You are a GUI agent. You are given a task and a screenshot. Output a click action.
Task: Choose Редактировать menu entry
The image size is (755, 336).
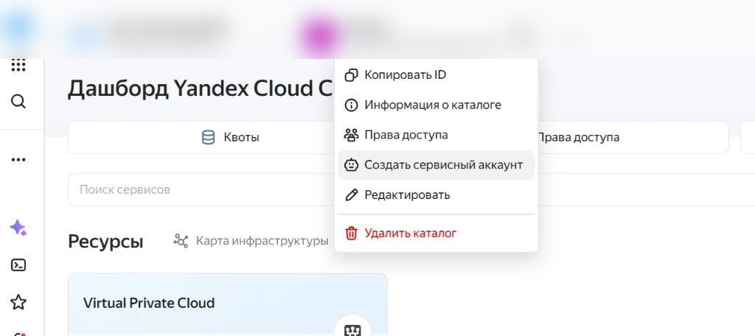pos(436,195)
